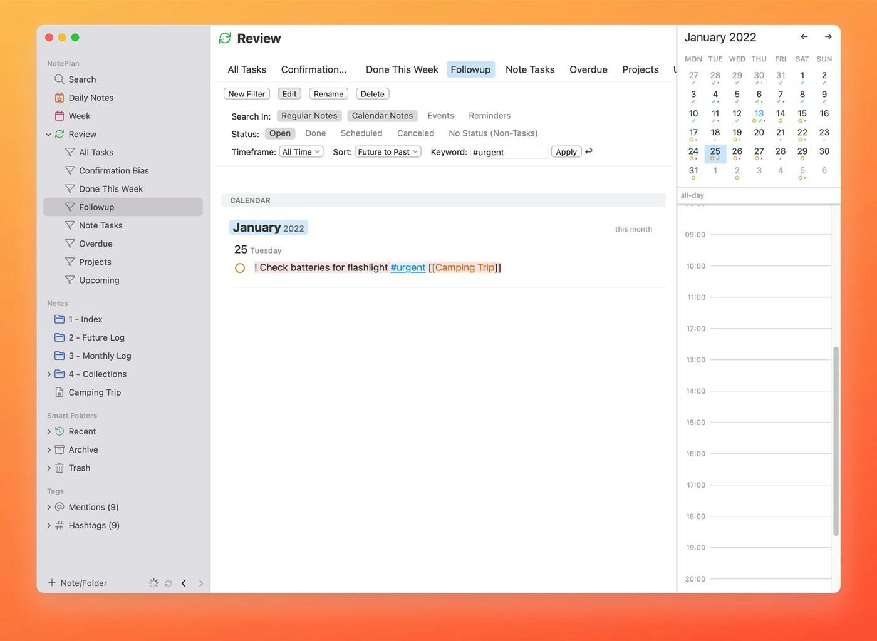
Task: Enable No Status (Non-Tasks) filter
Action: click(x=493, y=133)
